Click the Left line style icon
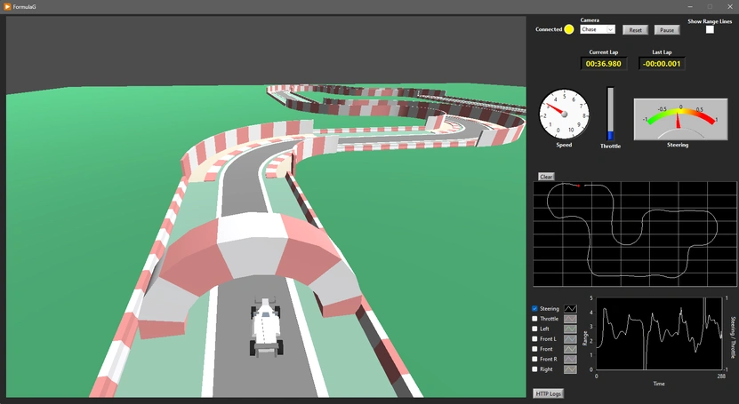The height and width of the screenshot is (404, 739). pyautogui.click(x=570, y=329)
